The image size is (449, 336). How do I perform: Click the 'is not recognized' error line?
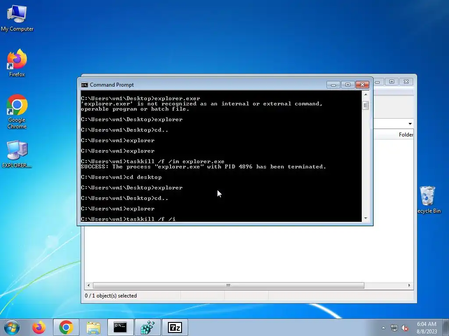(x=202, y=104)
